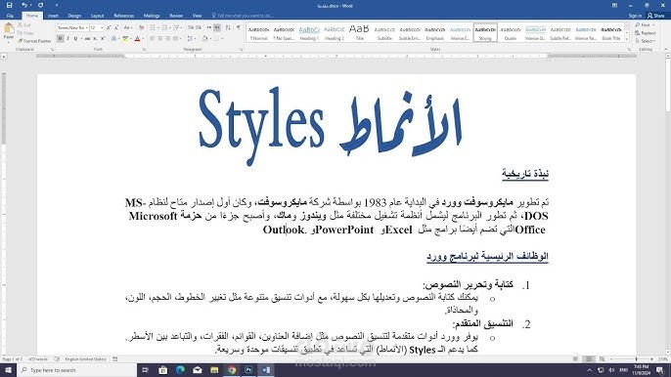Apply the Title style
The height and width of the screenshot is (377, 671).
coord(359,33)
